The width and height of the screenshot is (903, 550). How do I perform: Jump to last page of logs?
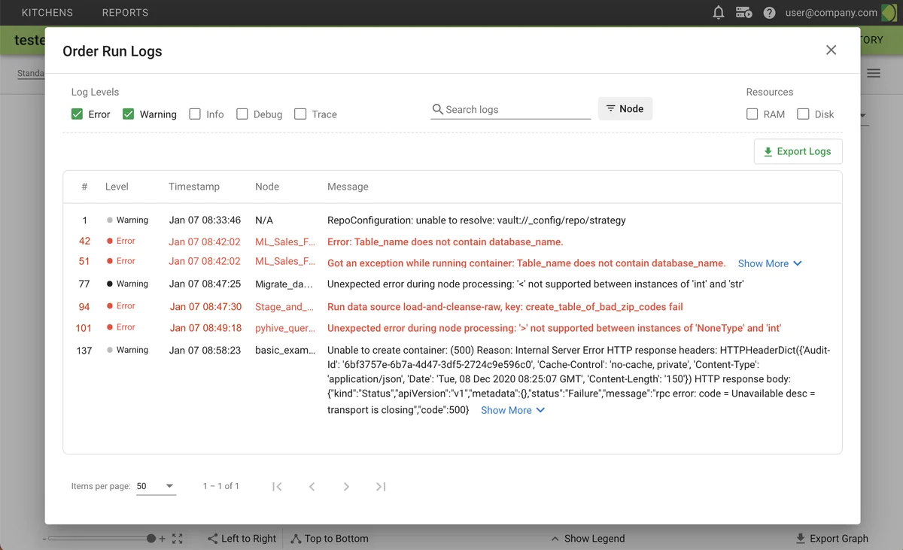381,487
